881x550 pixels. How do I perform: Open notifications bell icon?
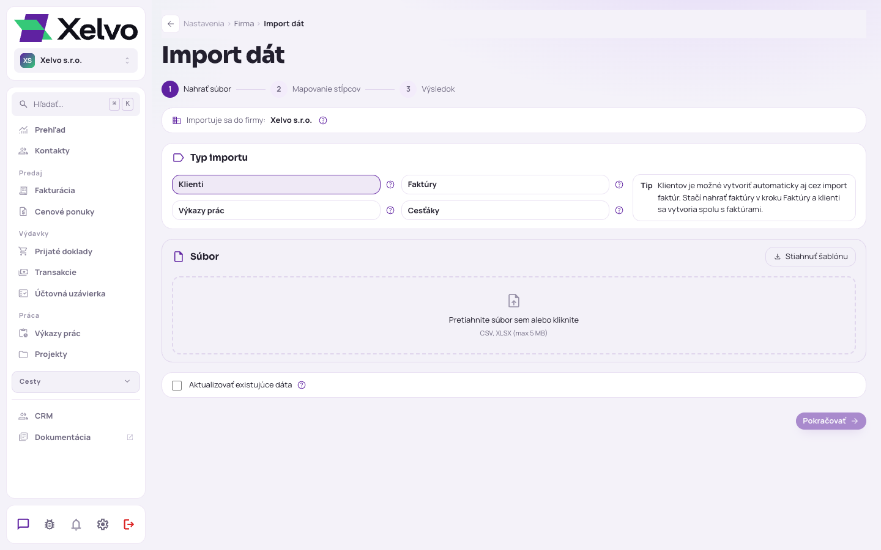tap(76, 524)
